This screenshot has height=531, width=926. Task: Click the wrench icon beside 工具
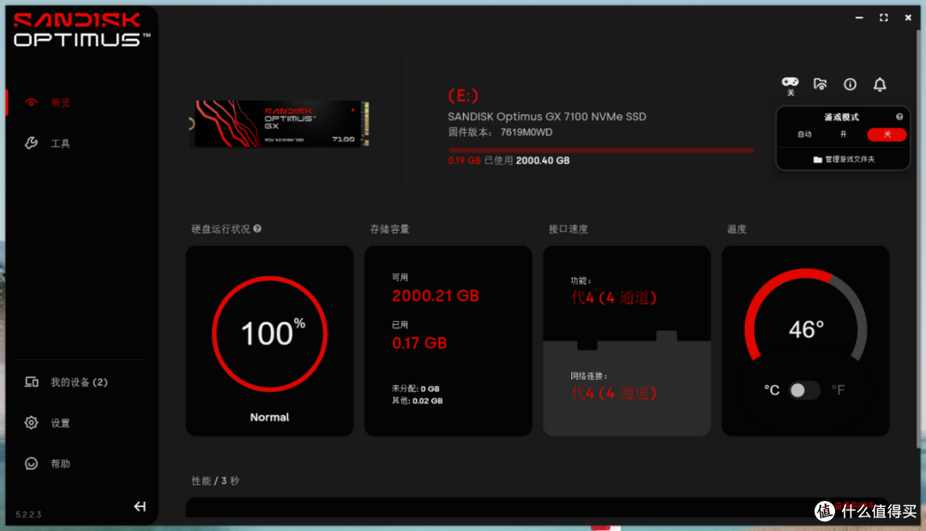click(x=32, y=143)
